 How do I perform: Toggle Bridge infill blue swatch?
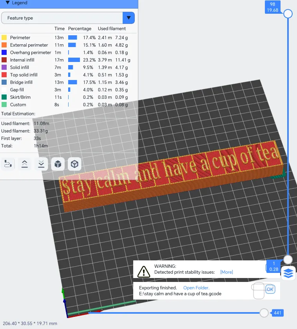tap(4, 82)
